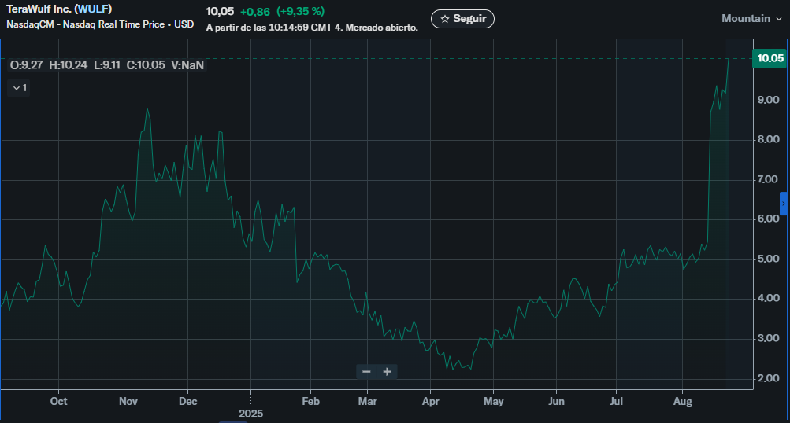Select the Oct label on time axis
Screen dimensions: 790x423
58,401
